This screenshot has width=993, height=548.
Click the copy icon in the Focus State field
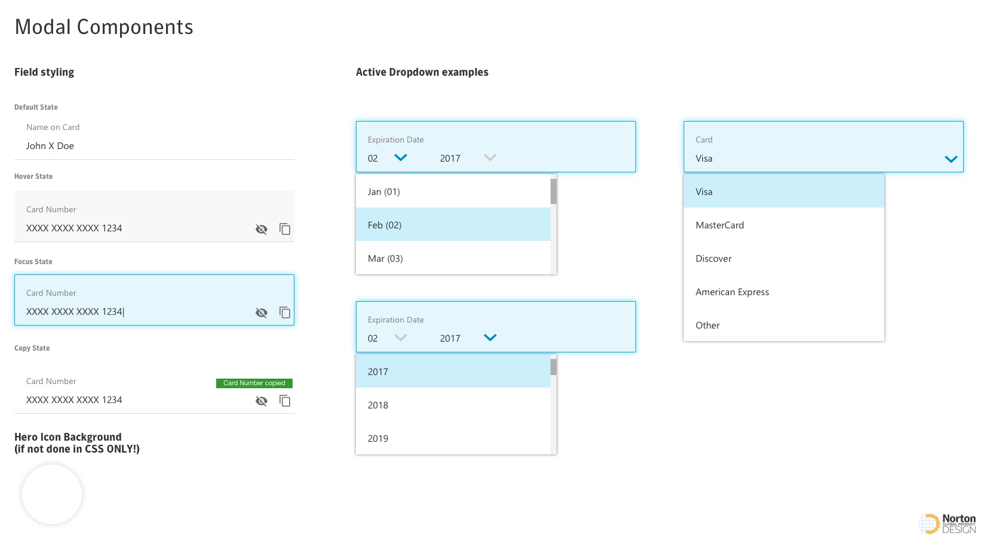[285, 312]
